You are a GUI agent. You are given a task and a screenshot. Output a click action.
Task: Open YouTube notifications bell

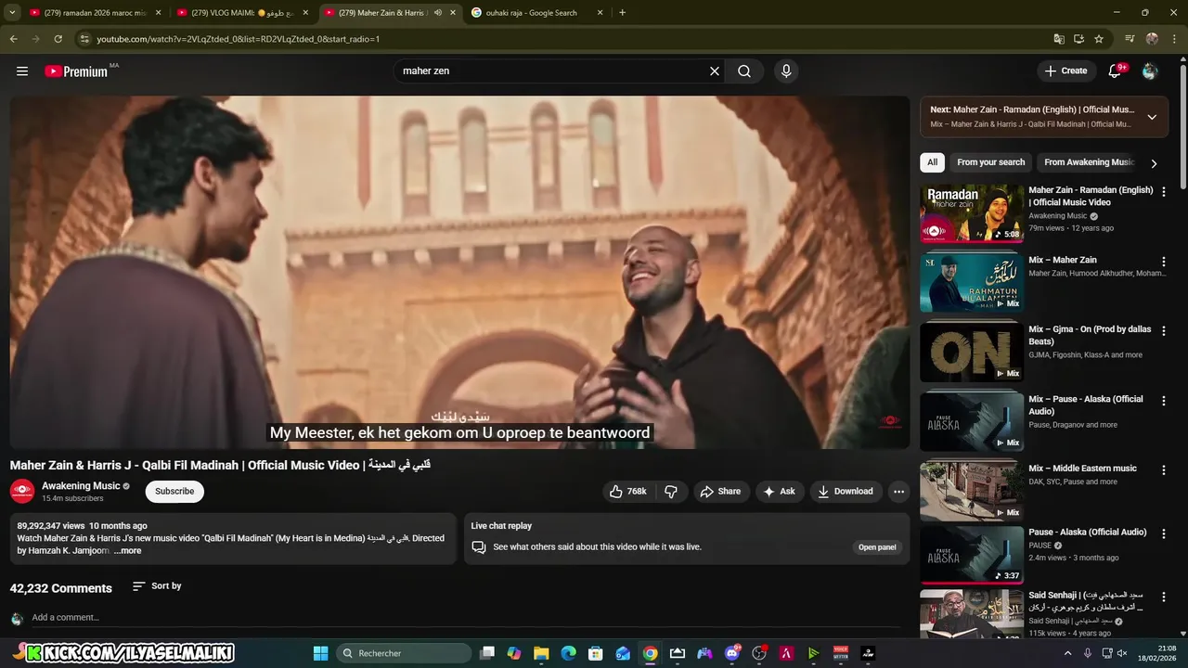(1116, 71)
